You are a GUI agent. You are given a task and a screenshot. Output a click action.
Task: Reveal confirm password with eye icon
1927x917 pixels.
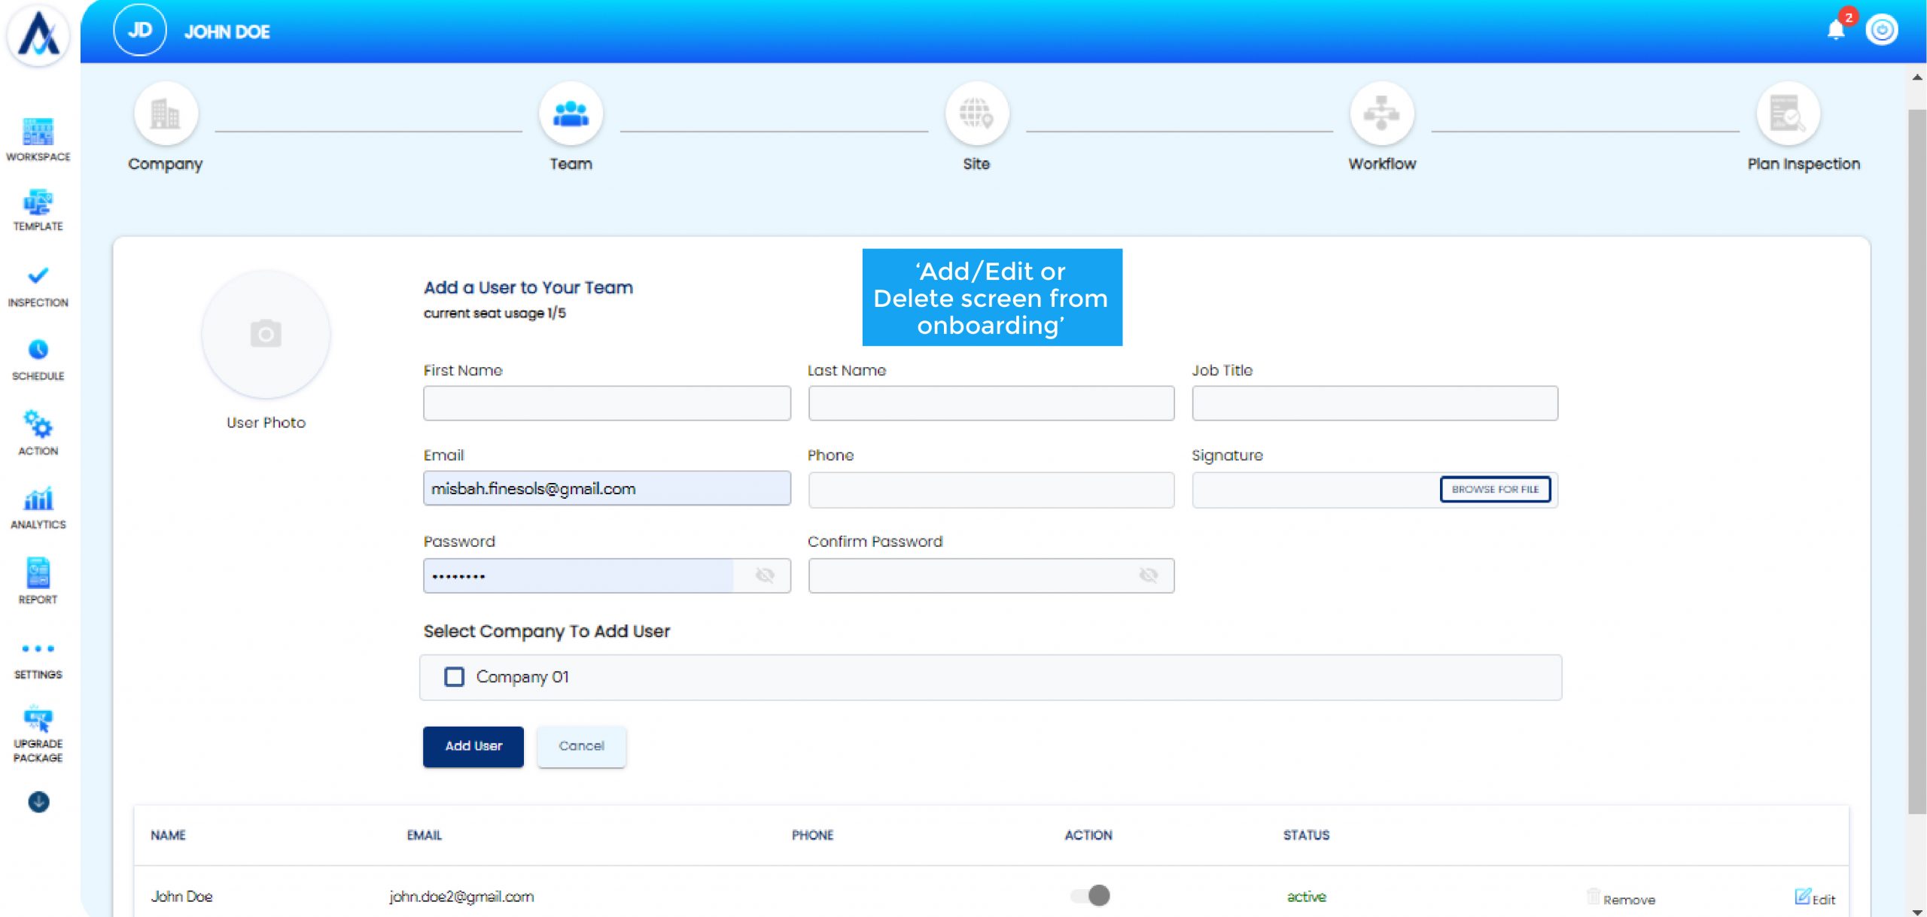coord(1148,575)
